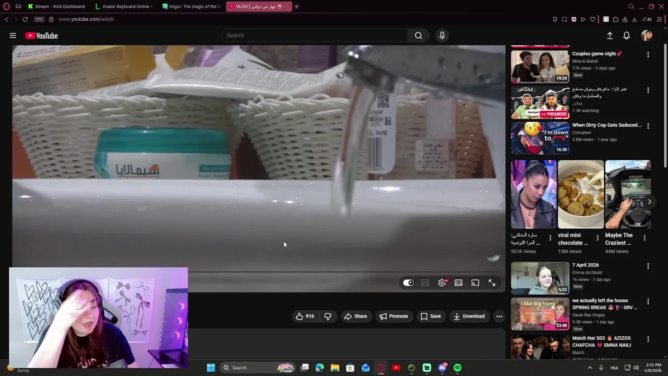Viewport: 668px width, 376px height.
Task: Take a page snapshot with selection icon
Action: point(564,19)
